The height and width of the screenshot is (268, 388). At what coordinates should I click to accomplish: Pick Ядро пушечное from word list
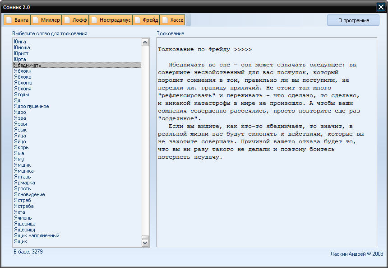tap(31, 106)
